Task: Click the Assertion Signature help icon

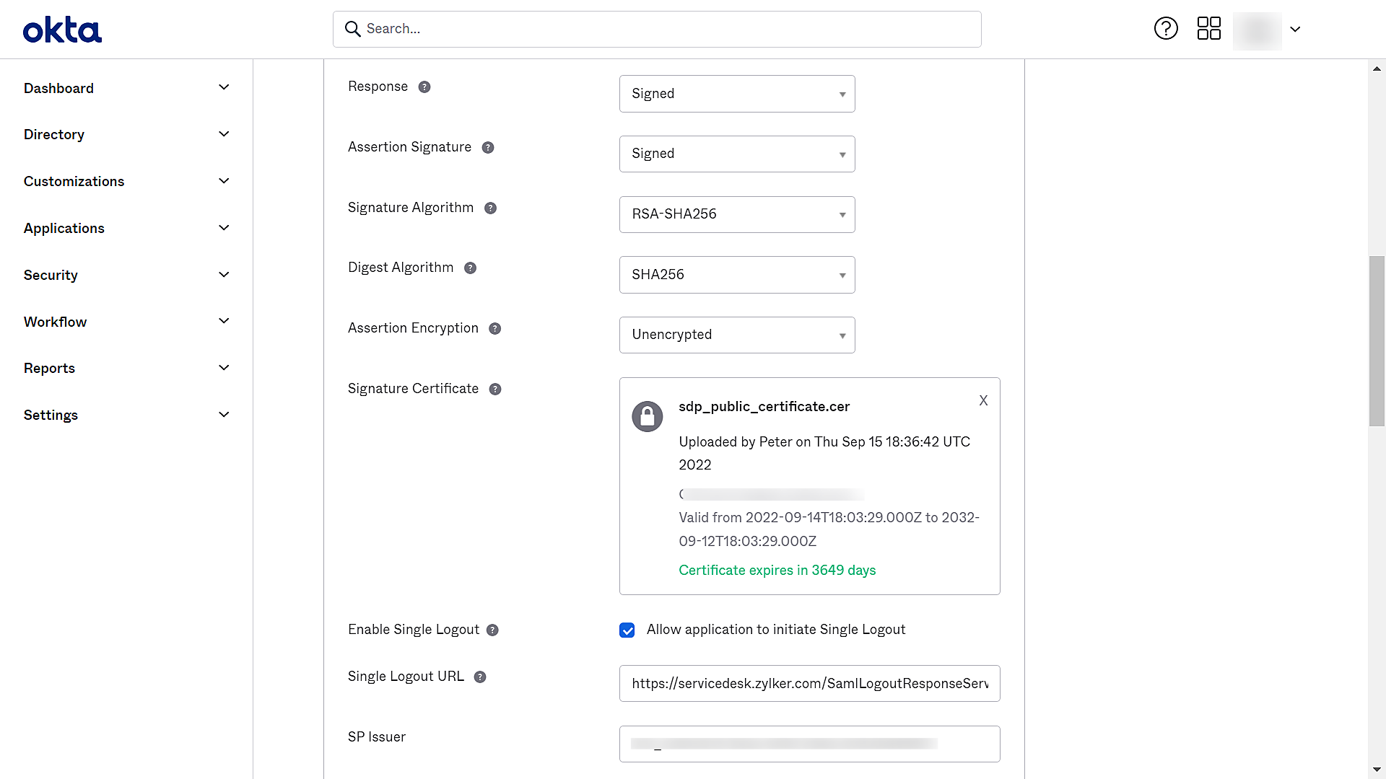Action: tap(488, 148)
